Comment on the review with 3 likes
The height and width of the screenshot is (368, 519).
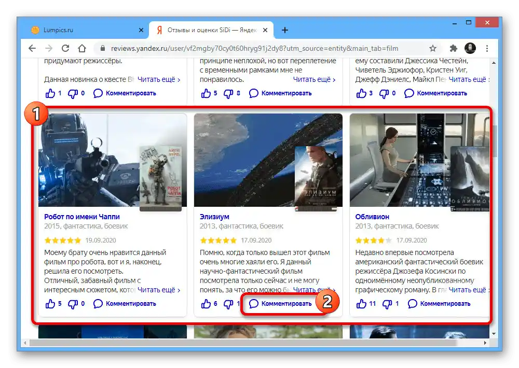pyautogui.click(x=435, y=93)
